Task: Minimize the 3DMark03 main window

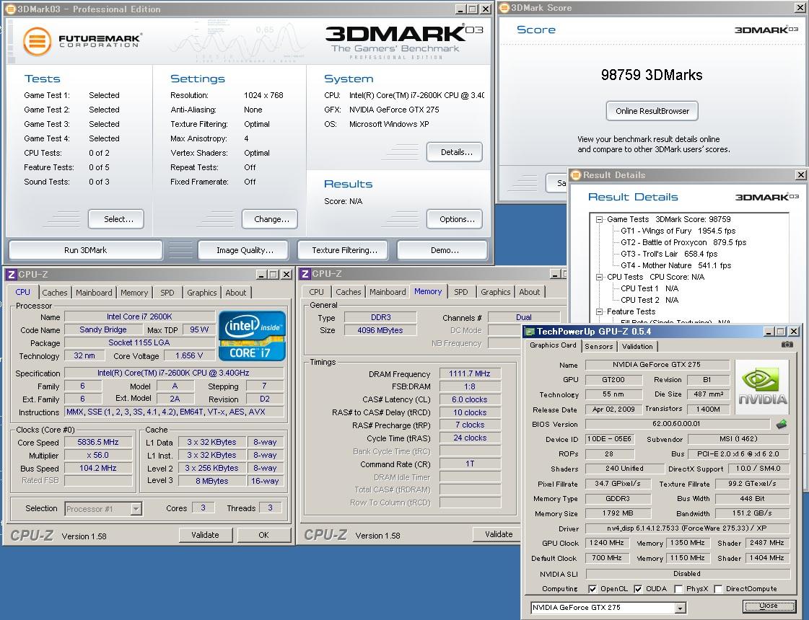Action: click(460, 9)
